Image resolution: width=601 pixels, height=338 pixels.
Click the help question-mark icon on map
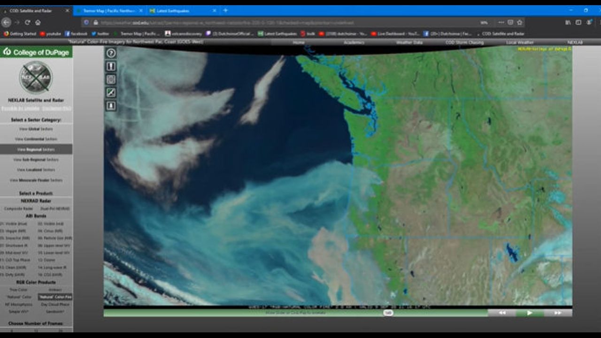[x=111, y=53]
